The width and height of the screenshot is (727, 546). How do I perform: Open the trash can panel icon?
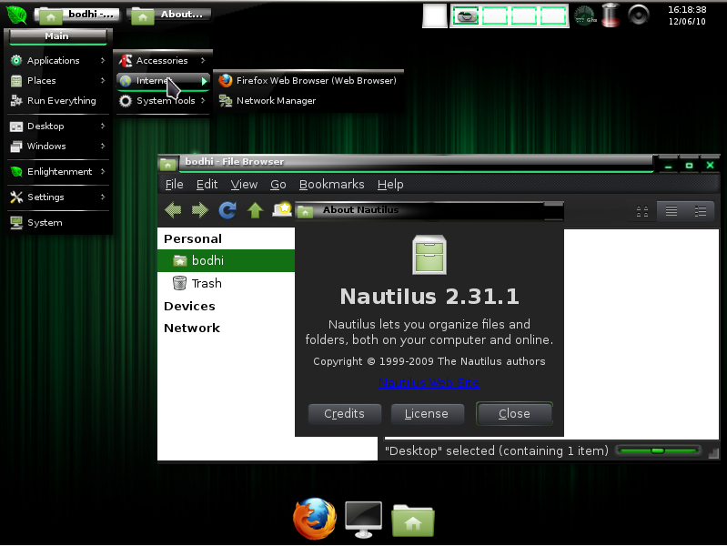click(611, 15)
